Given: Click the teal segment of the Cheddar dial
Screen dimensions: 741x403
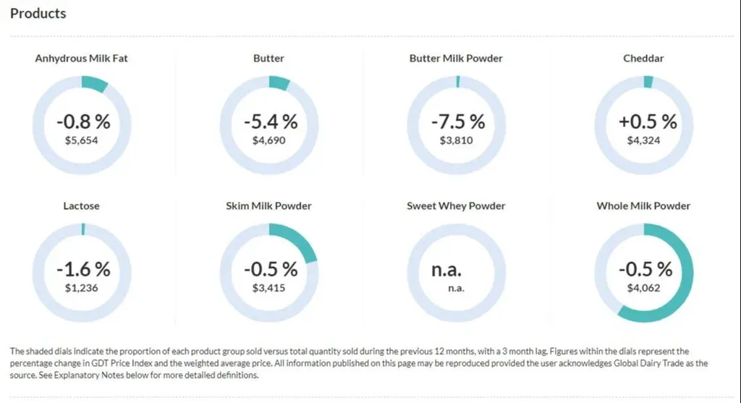Looking at the screenshot, I should pos(648,81).
